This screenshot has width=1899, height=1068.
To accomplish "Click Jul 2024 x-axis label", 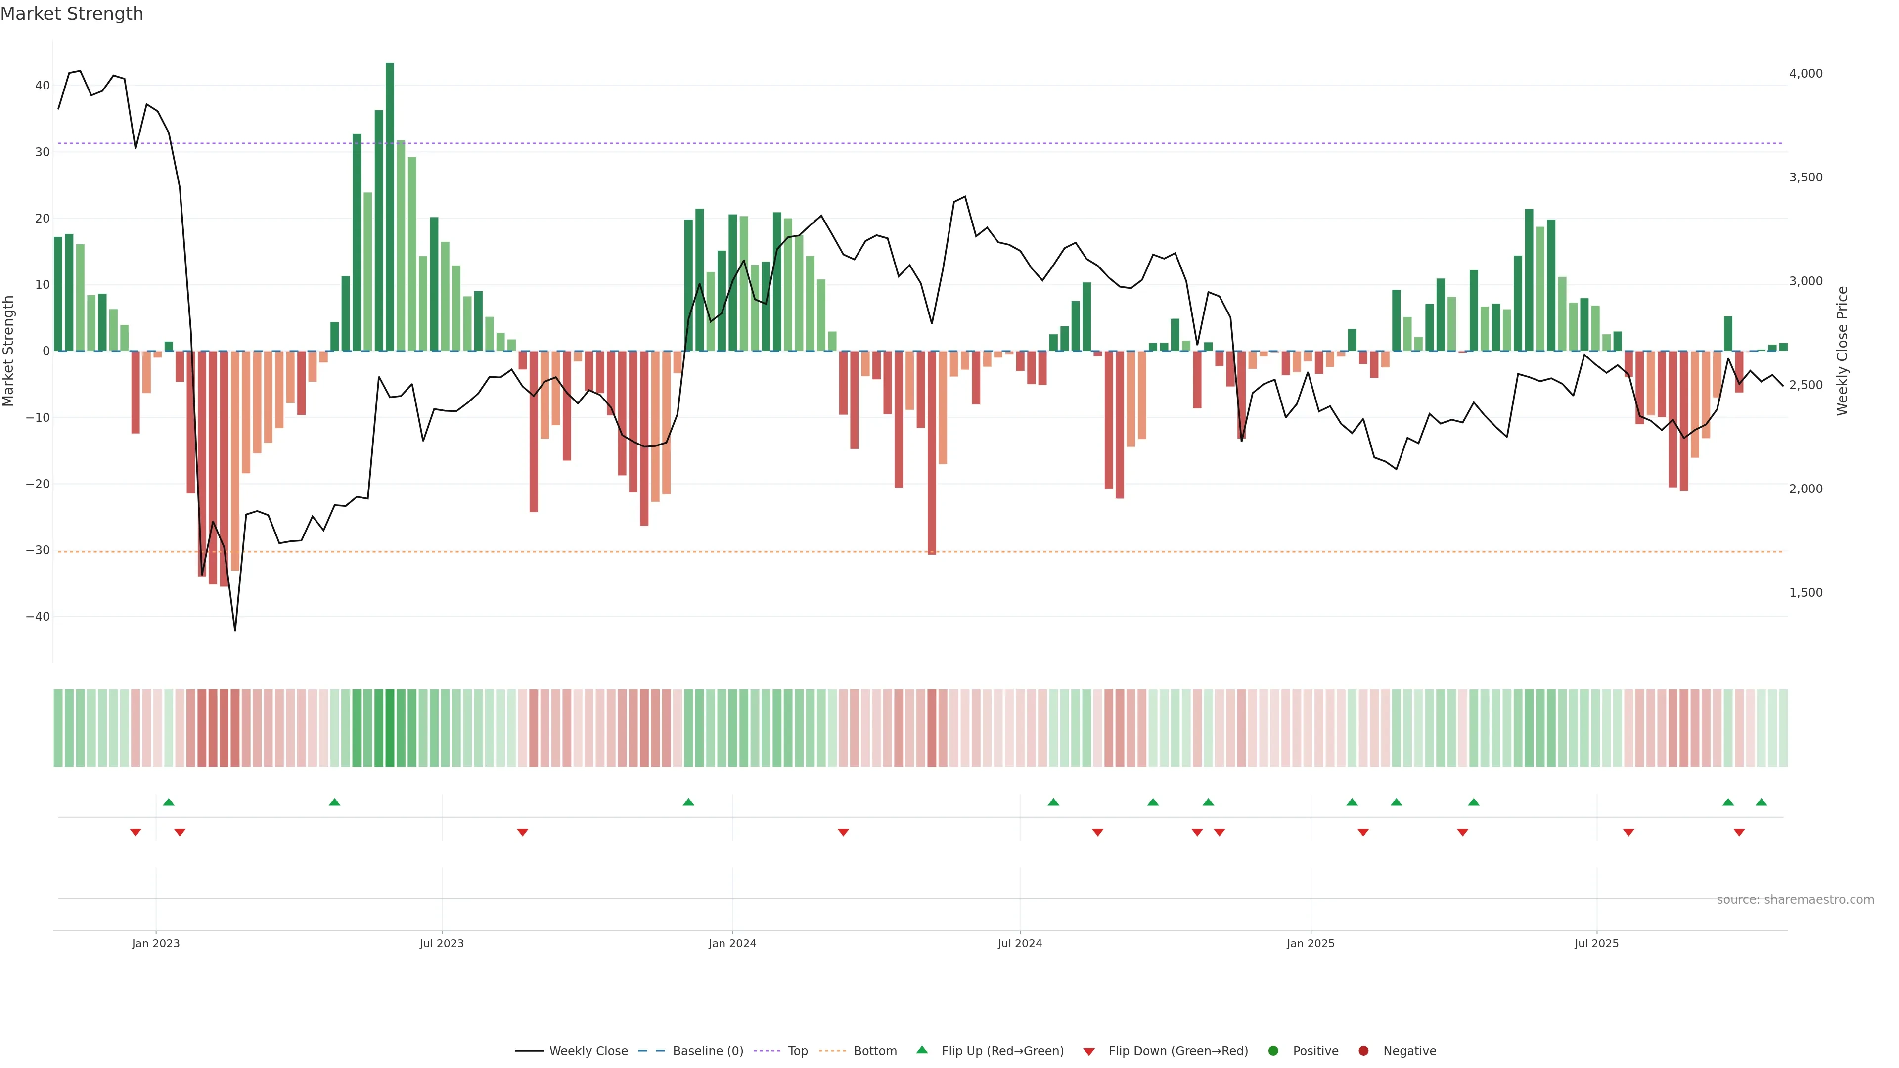I will (x=1020, y=943).
